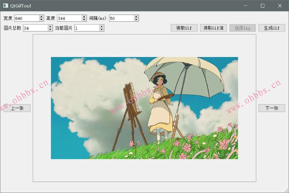Click into the 宽度 width input field
This screenshot has width=289, height=193.
[x=26, y=18]
